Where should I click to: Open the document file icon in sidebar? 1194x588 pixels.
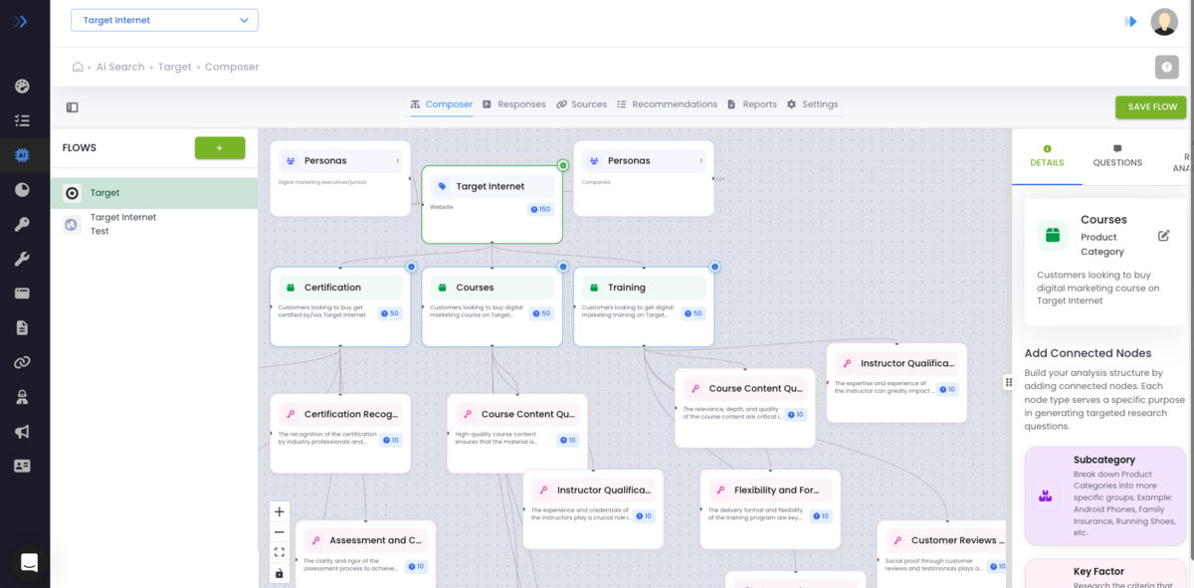click(x=22, y=327)
